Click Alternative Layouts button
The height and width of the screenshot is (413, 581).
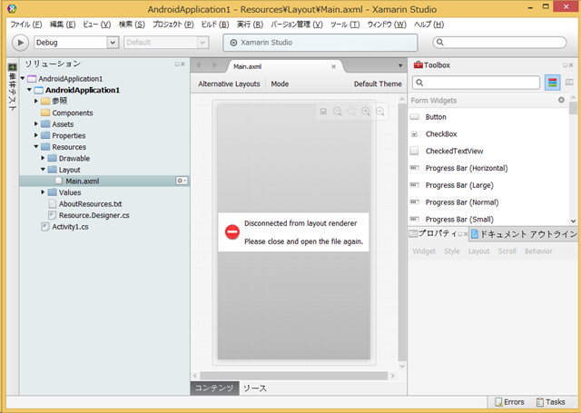[x=229, y=84]
